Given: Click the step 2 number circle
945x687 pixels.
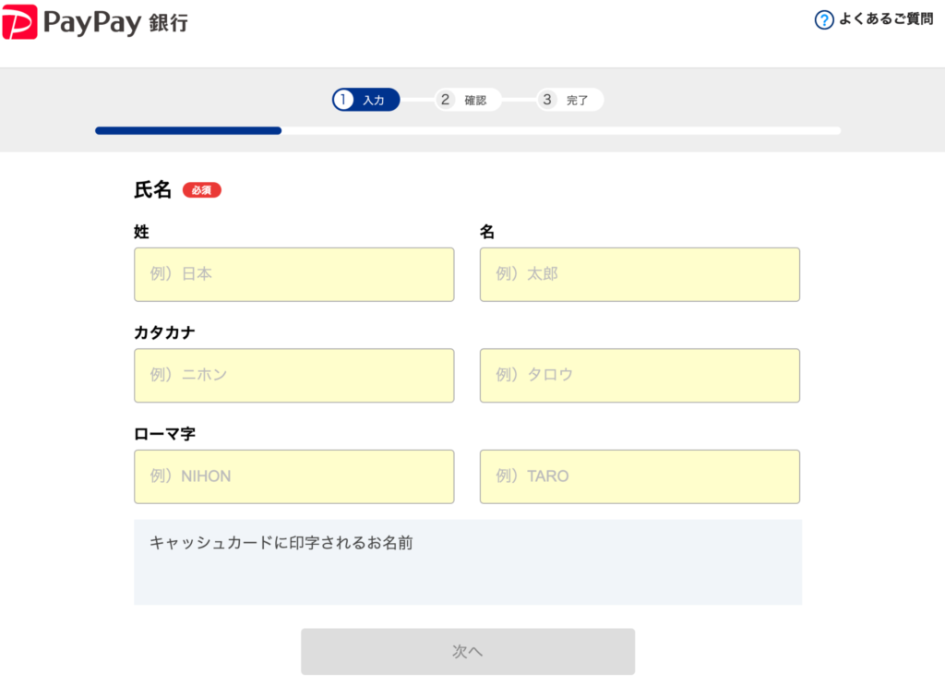Looking at the screenshot, I should pos(446,100).
